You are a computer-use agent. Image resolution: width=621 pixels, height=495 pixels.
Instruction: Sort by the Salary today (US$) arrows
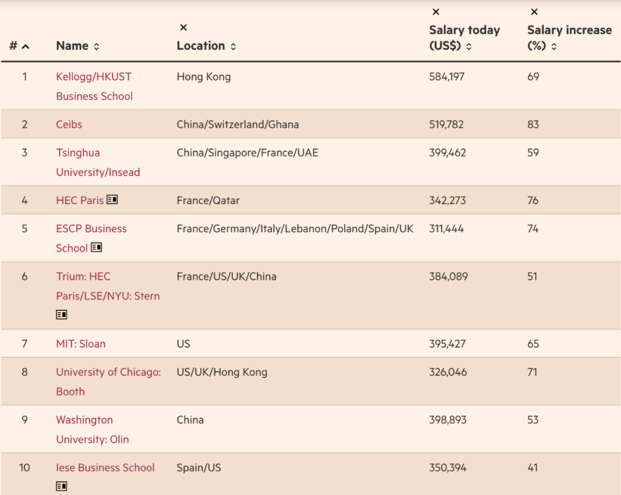pyautogui.click(x=469, y=47)
